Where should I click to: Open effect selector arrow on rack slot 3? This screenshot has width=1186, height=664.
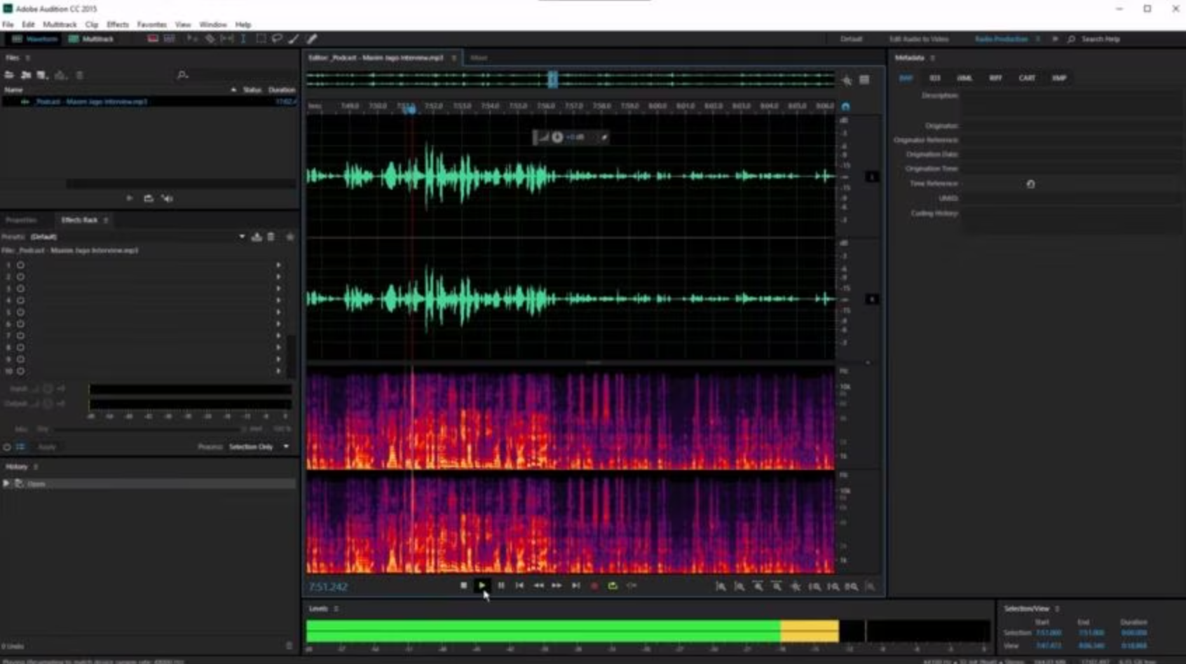click(x=278, y=287)
